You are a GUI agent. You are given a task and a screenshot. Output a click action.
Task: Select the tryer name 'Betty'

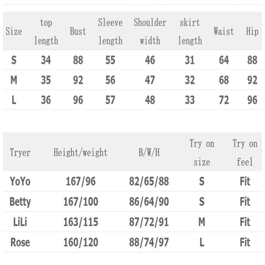point(20,202)
